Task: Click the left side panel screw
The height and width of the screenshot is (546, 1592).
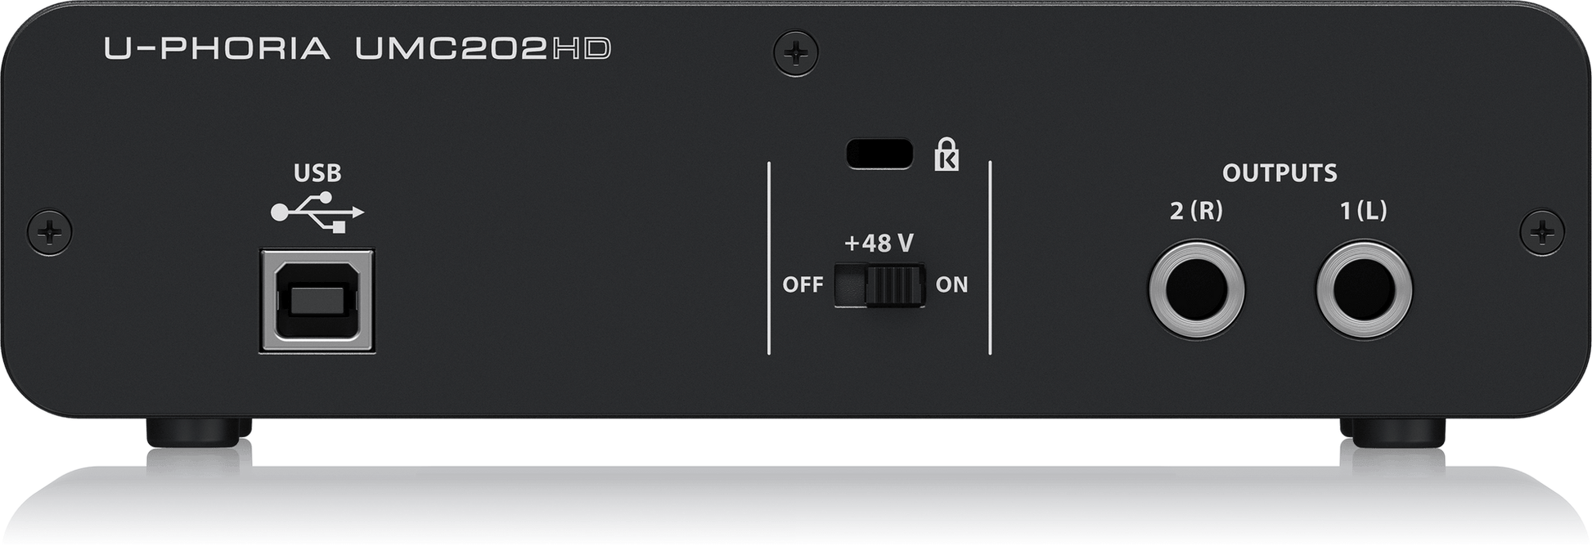Action: (x=50, y=233)
